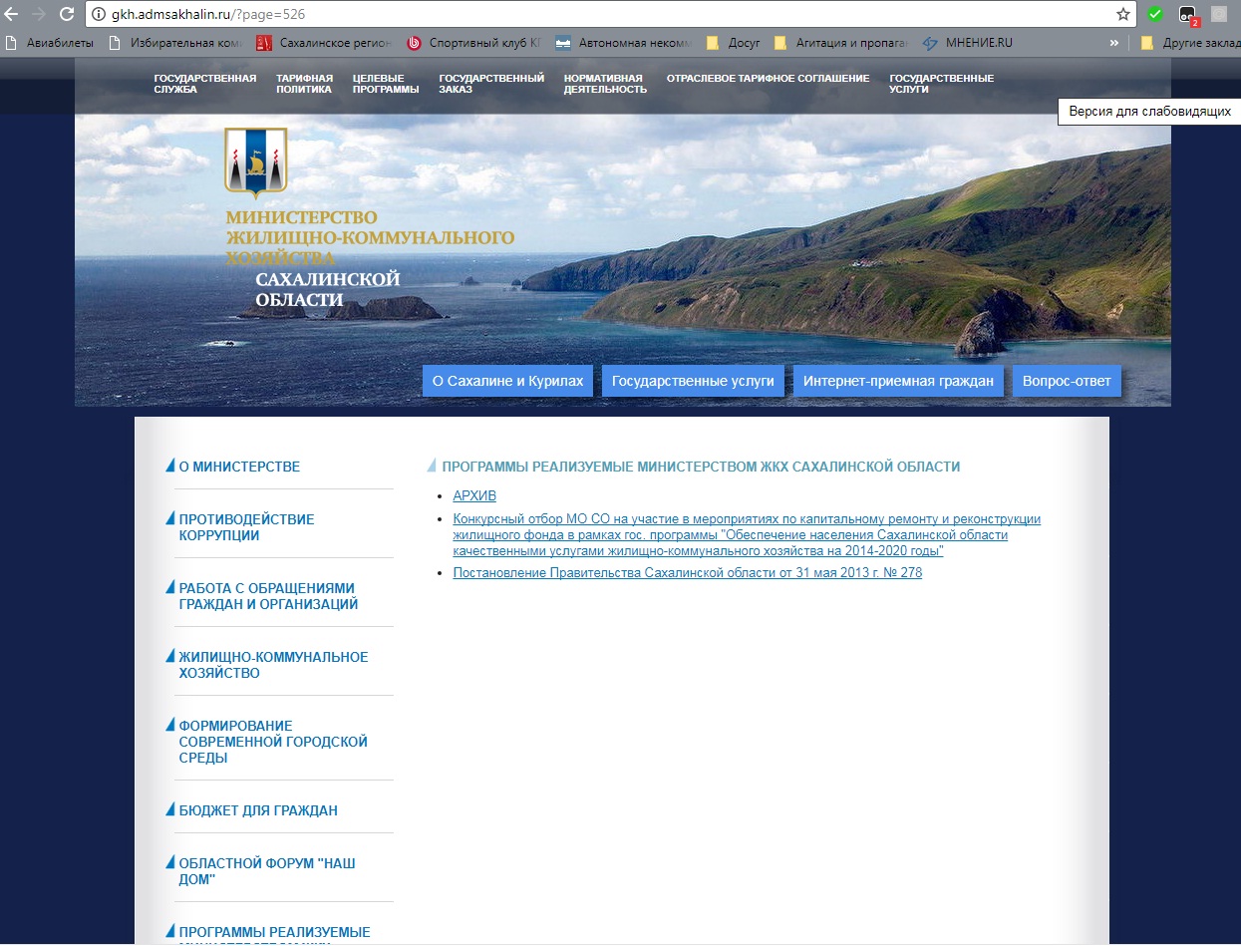Bookmark this page with the star icon
1241x946 pixels.
coord(1123,14)
